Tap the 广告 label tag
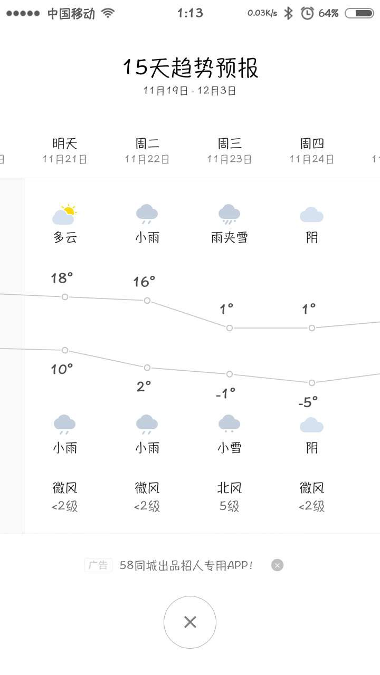Viewport: 380px width, 675px height. (x=98, y=565)
